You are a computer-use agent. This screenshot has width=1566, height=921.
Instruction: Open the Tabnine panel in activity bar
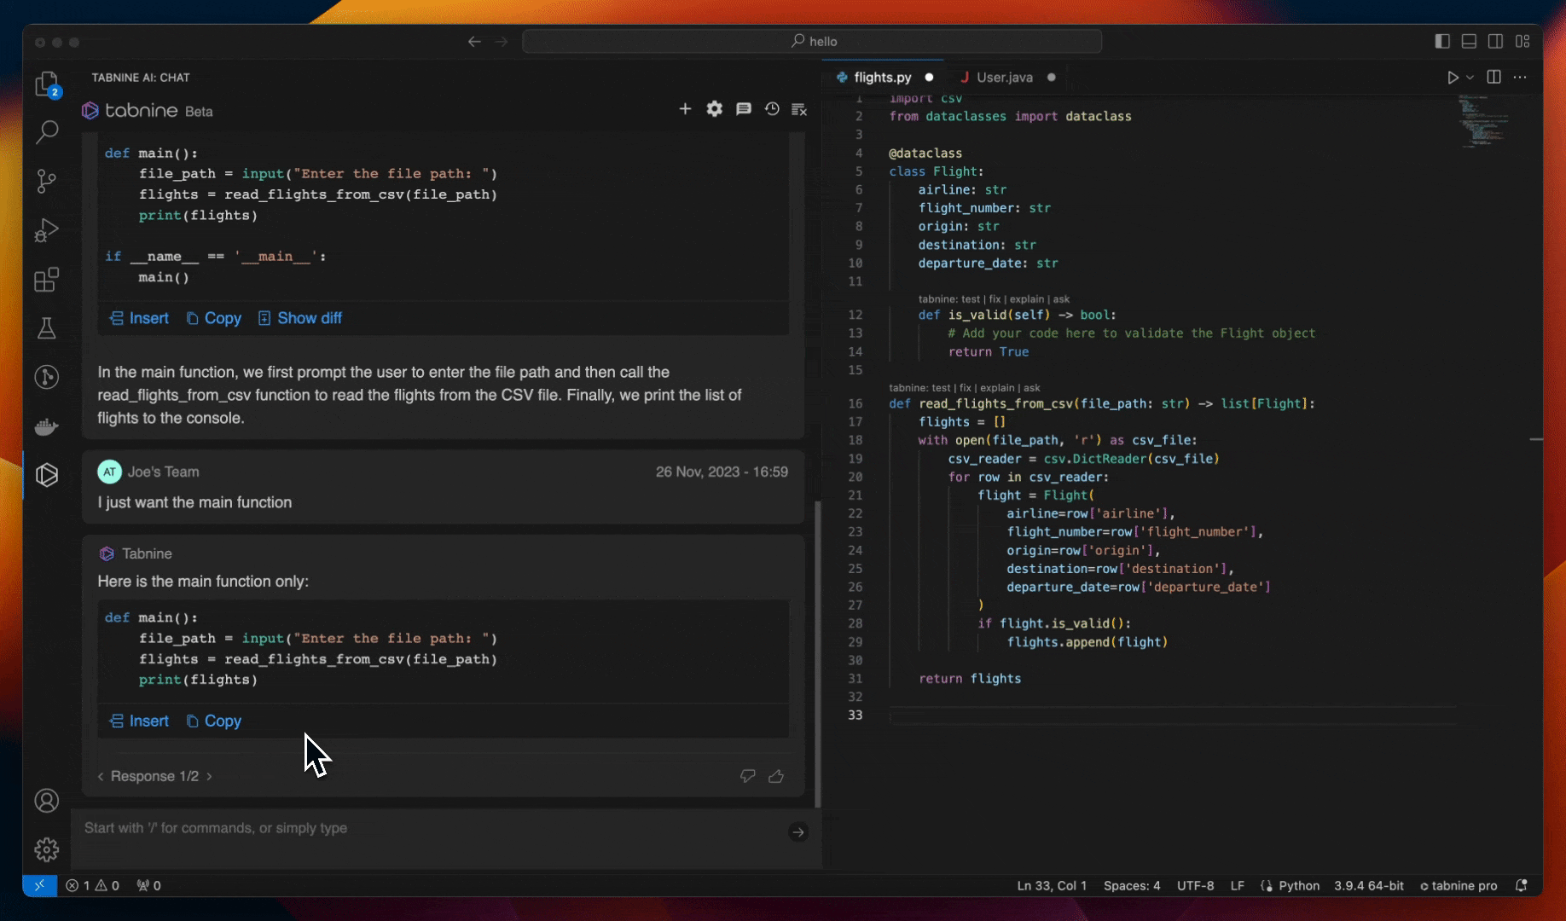click(x=47, y=475)
